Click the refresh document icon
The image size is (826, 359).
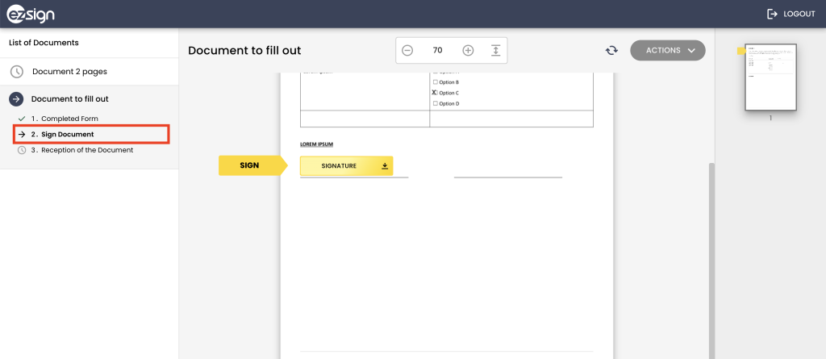point(611,50)
